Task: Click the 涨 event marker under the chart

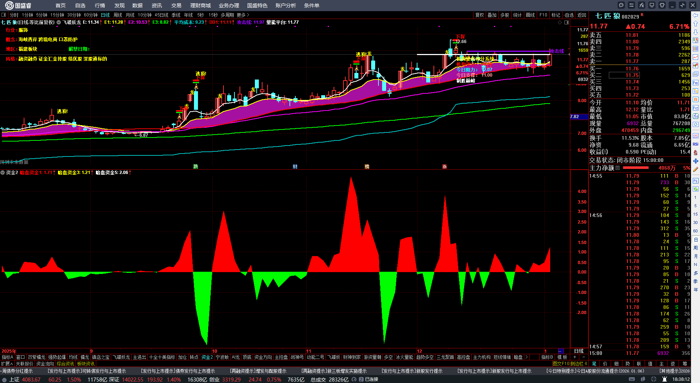Action: point(444,166)
